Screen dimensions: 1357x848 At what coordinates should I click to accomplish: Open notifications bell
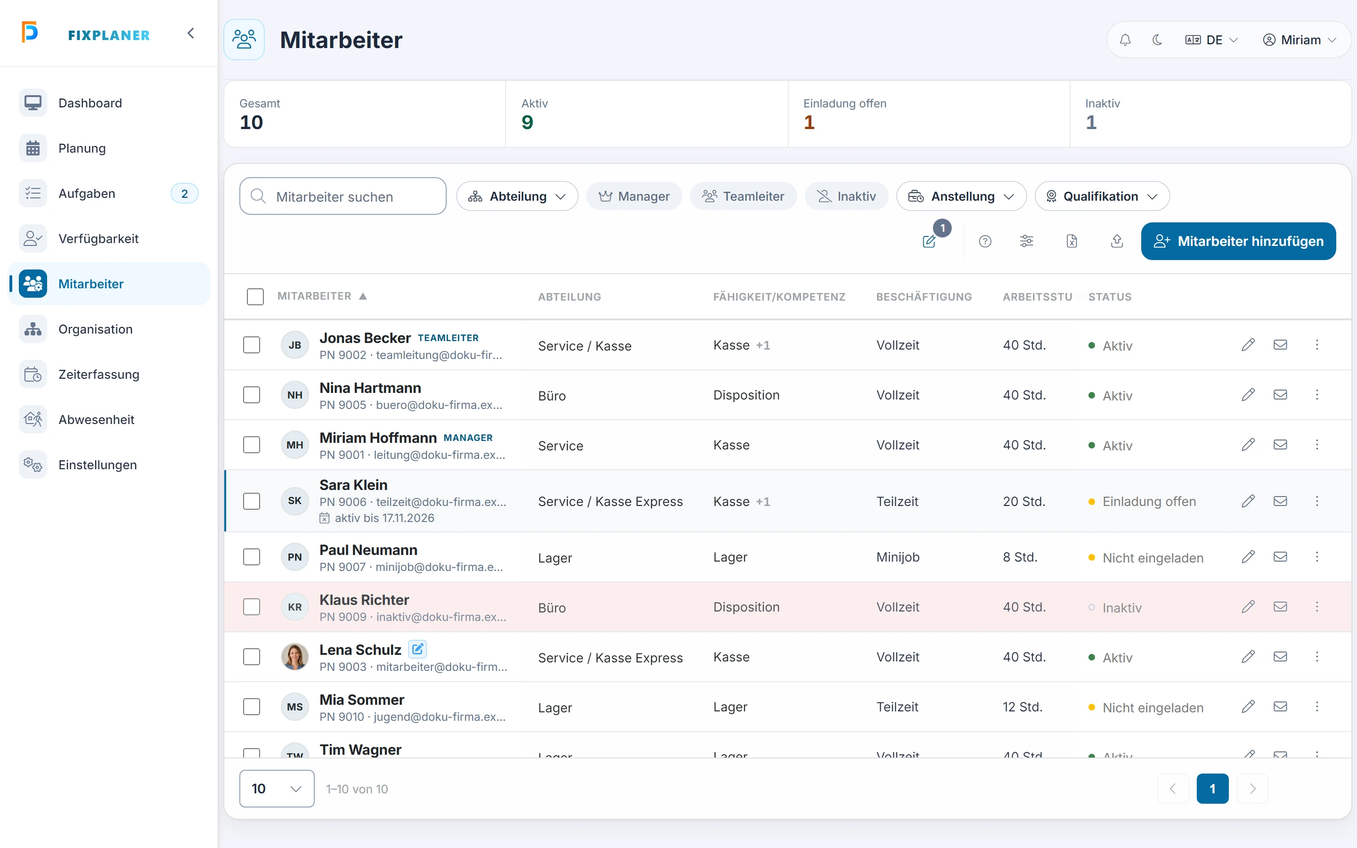coord(1125,40)
